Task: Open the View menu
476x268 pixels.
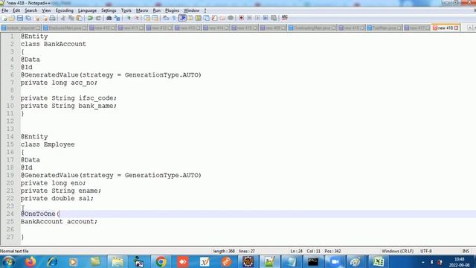Action: pyautogui.click(x=46, y=10)
